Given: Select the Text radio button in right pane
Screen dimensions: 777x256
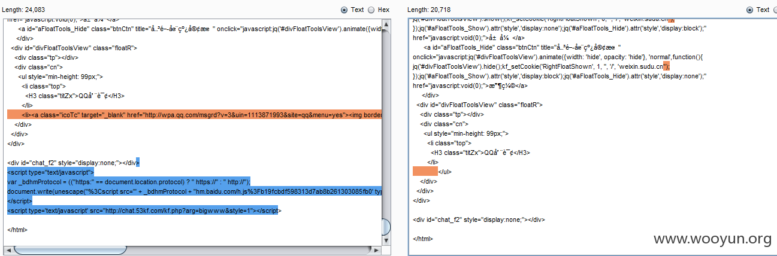Looking at the screenshot, I should click(751, 10).
